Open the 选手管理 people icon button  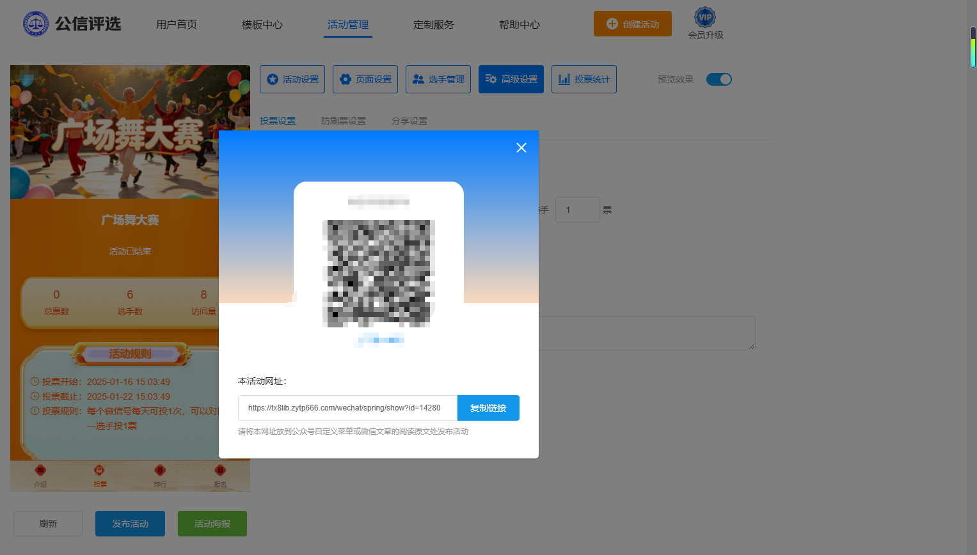[438, 79]
